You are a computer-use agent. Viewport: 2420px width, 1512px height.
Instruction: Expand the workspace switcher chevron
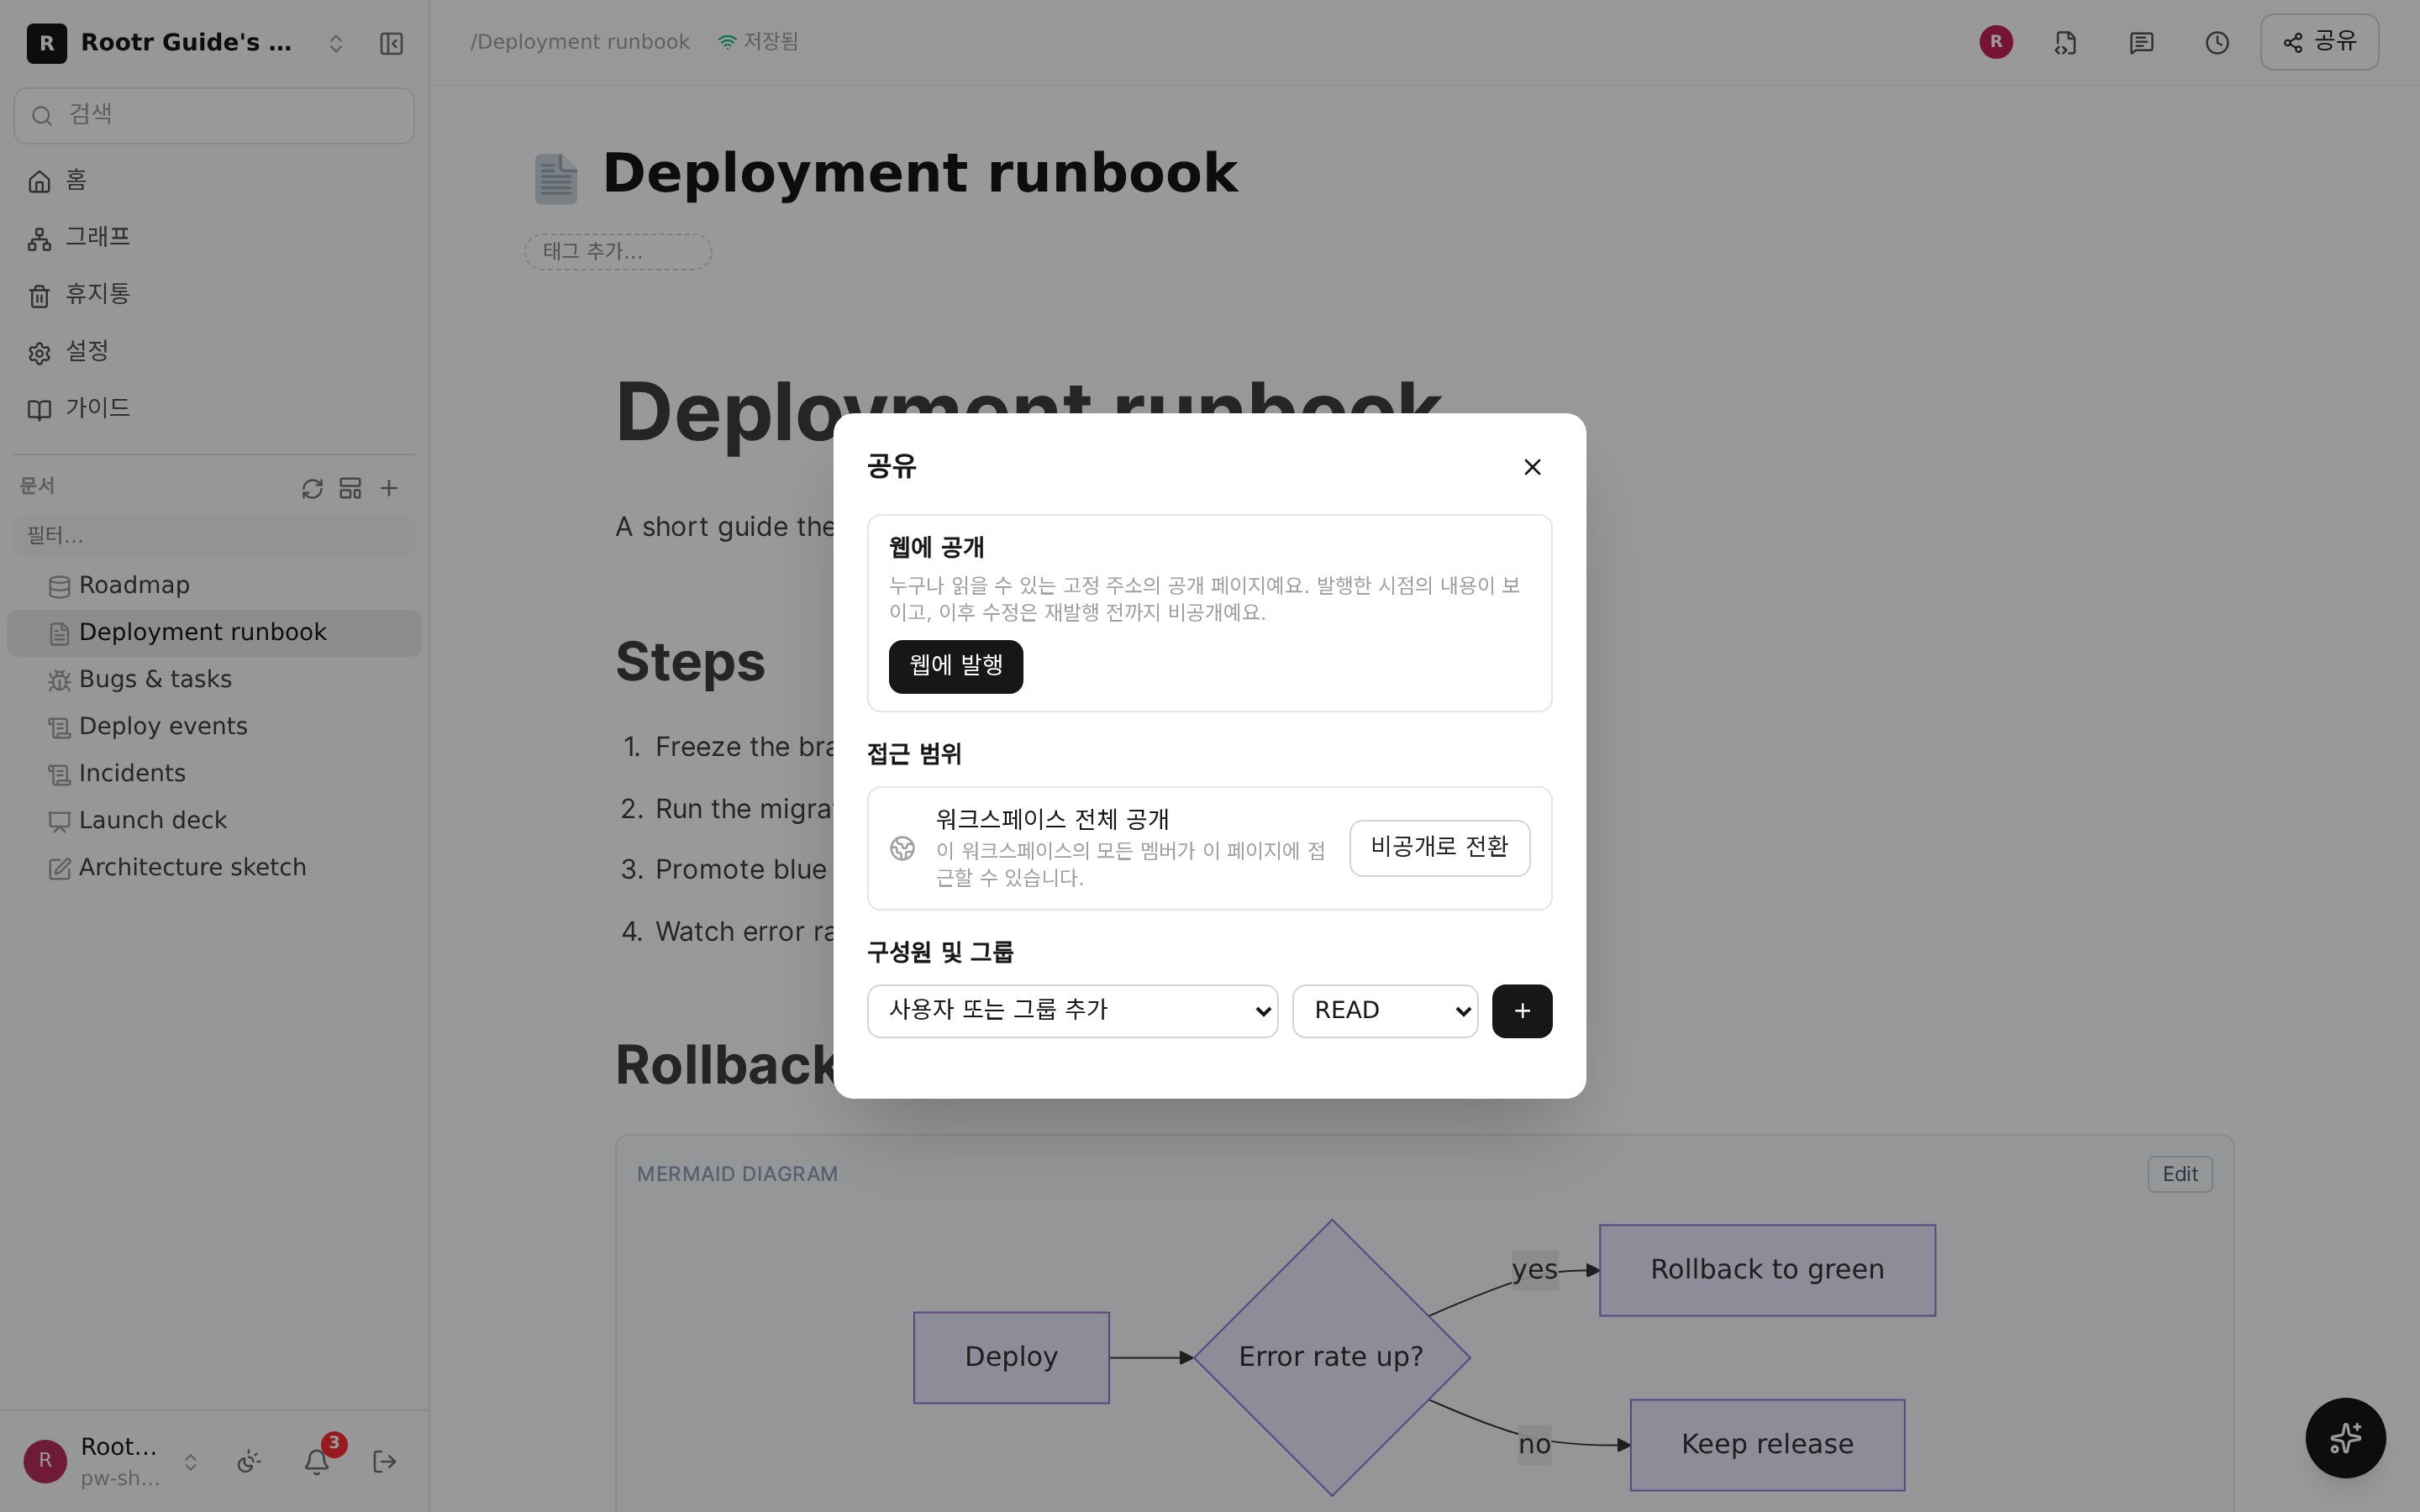coord(336,43)
